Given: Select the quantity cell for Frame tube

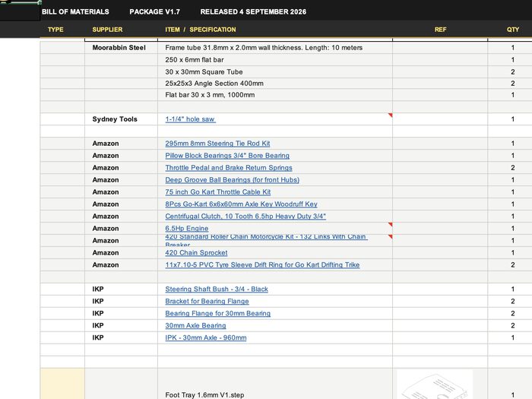Looking at the screenshot, I should click(x=510, y=47).
